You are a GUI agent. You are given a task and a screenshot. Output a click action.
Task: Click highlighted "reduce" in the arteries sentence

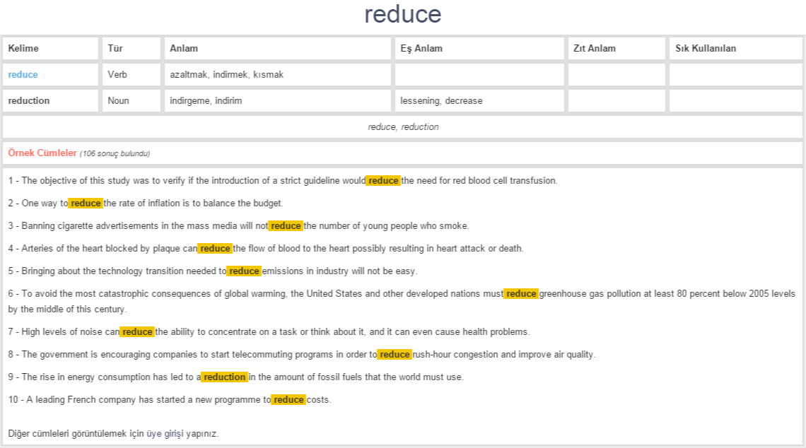pos(215,249)
